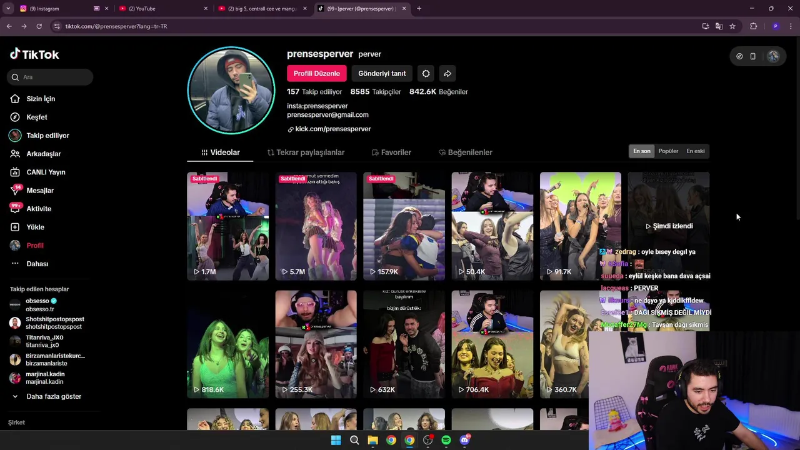Open TikTok home via the logo
This screenshot has width=800, height=450.
click(x=34, y=54)
